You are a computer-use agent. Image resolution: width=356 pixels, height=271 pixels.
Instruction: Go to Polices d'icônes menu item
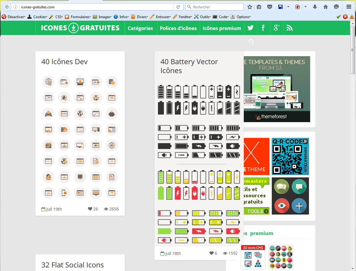coord(178,28)
